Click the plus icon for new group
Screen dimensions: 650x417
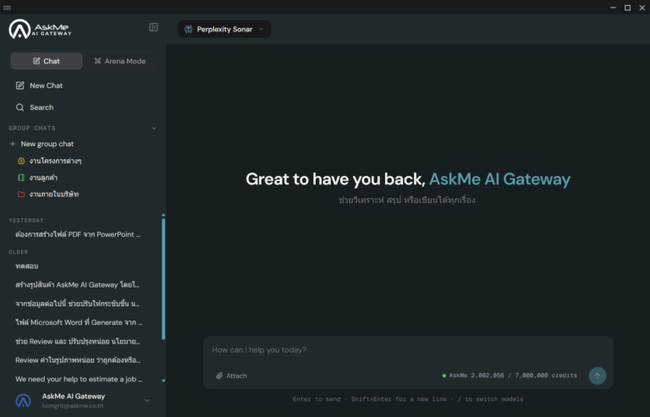click(x=13, y=144)
